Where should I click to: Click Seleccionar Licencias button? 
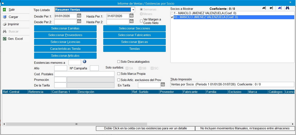click(65, 42)
